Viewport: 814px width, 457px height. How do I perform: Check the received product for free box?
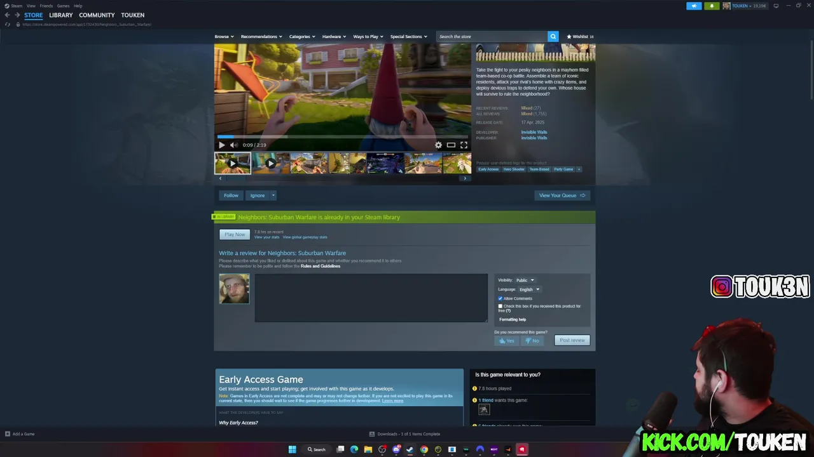pyautogui.click(x=500, y=306)
